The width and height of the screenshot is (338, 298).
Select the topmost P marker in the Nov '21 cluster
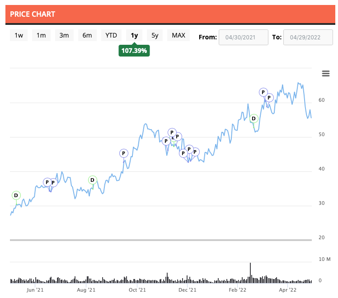pos(172,132)
